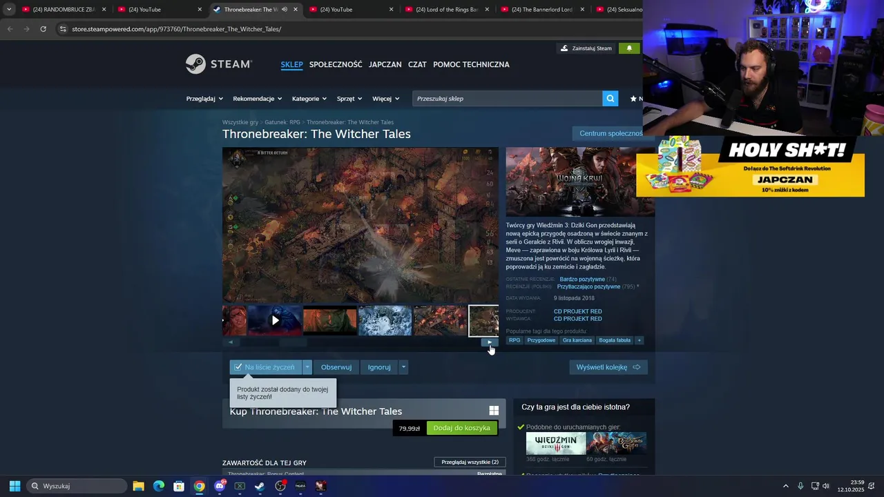Click the media strip horizontal scroll handle
Screen dimensions: 884x497
click(294, 342)
